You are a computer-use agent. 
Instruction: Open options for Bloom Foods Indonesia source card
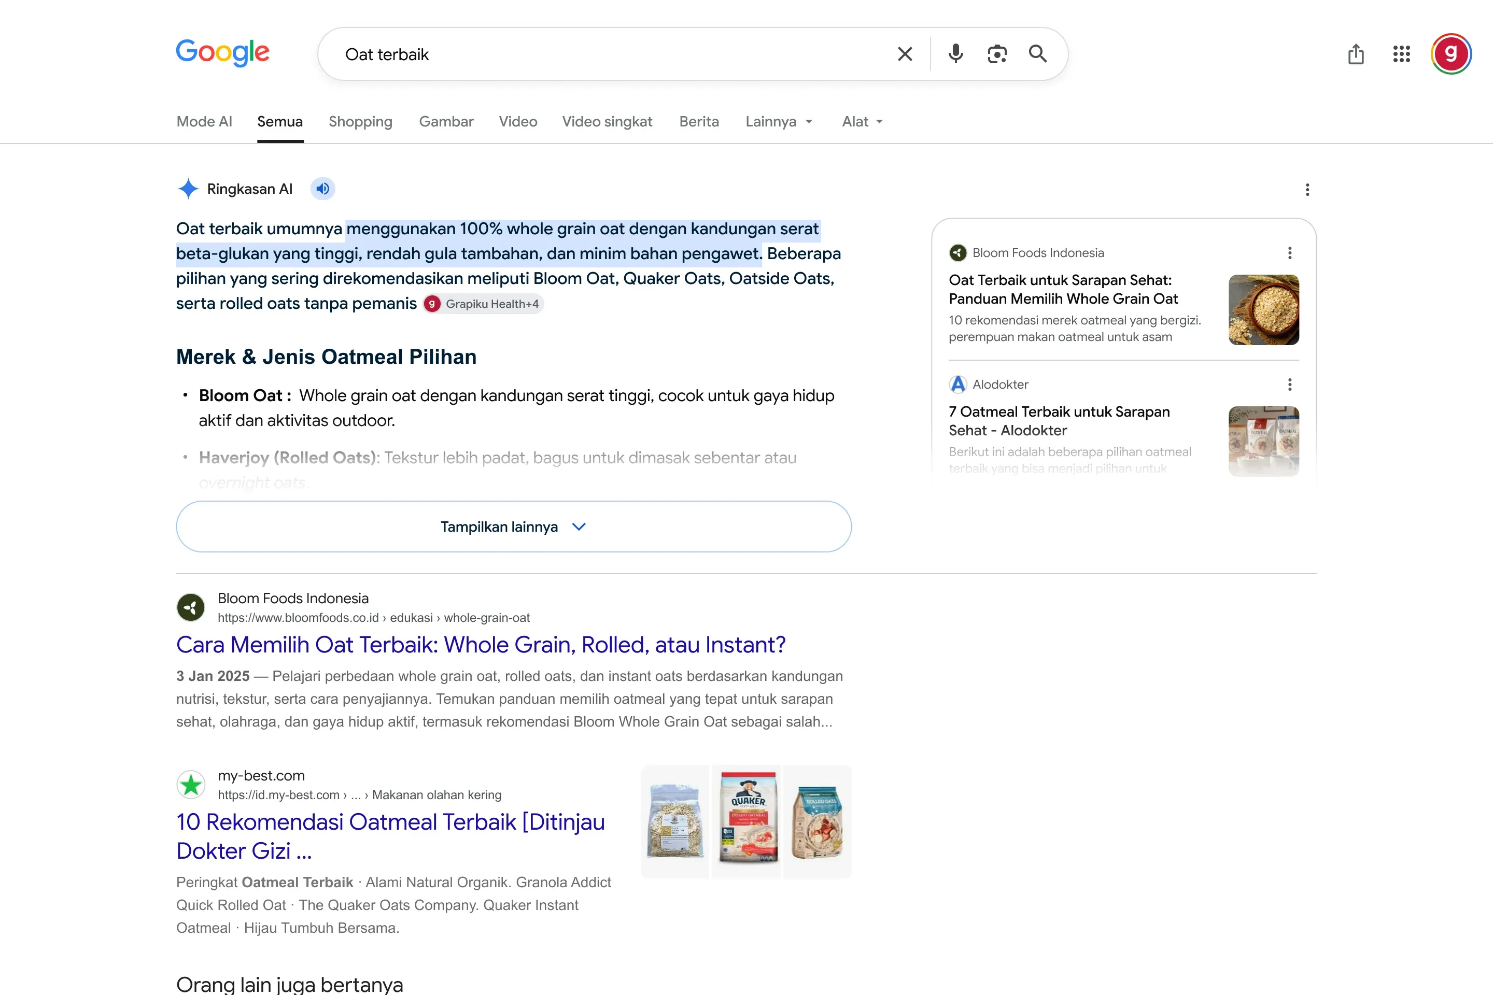pos(1289,253)
